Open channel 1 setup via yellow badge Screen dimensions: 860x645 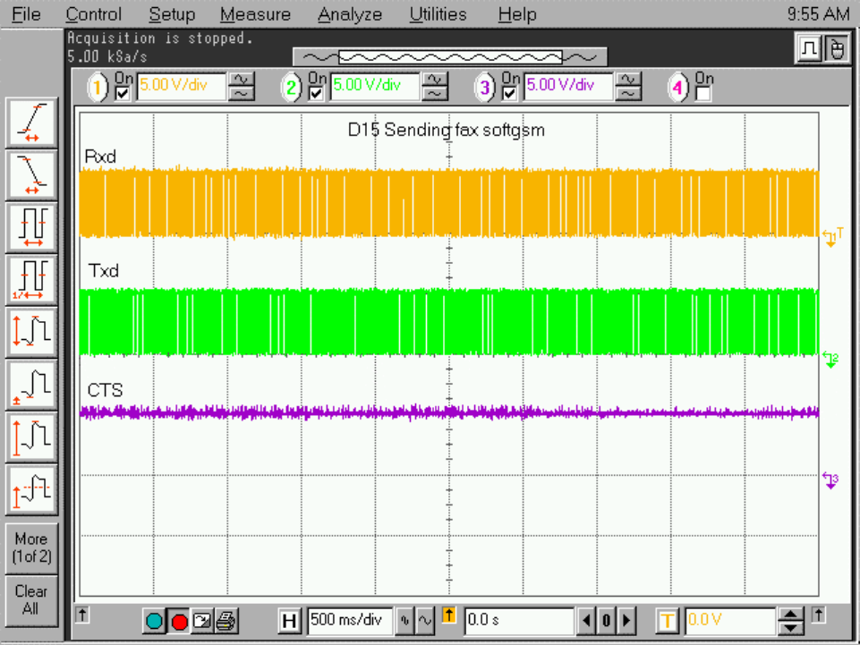(98, 88)
